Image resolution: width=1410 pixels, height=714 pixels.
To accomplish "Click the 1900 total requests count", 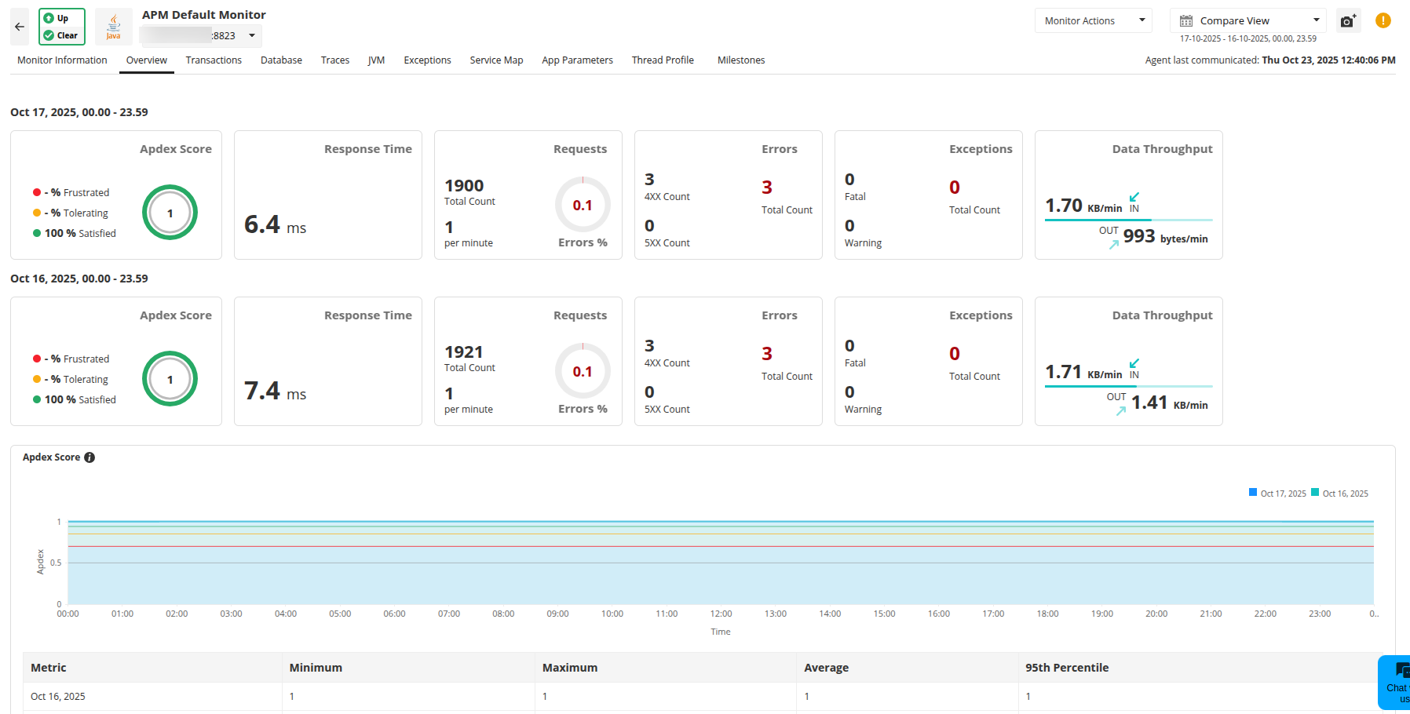I will click(x=464, y=186).
